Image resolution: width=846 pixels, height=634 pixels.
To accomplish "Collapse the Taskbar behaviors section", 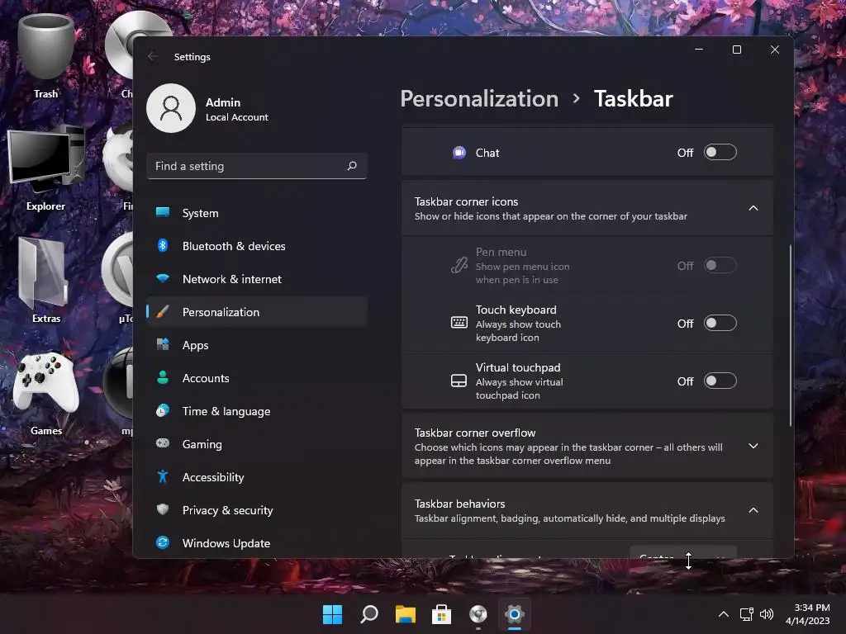I will (753, 510).
